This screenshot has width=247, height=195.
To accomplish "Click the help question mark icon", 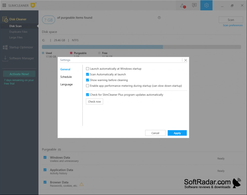I will coord(159,18).
